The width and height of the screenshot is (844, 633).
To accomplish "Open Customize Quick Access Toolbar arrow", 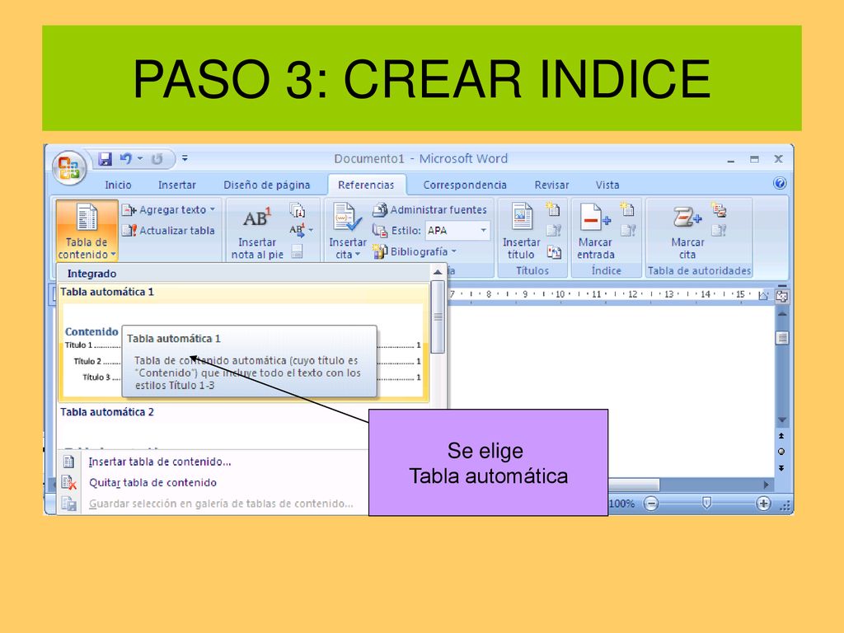I will [x=185, y=158].
